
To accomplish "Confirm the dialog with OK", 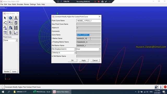I will click(x=72, y=60).
